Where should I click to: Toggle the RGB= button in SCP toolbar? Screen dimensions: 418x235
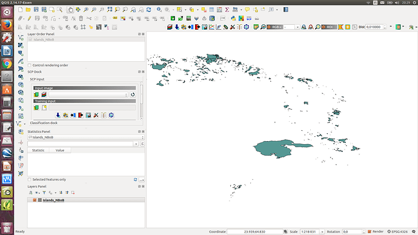274,27
